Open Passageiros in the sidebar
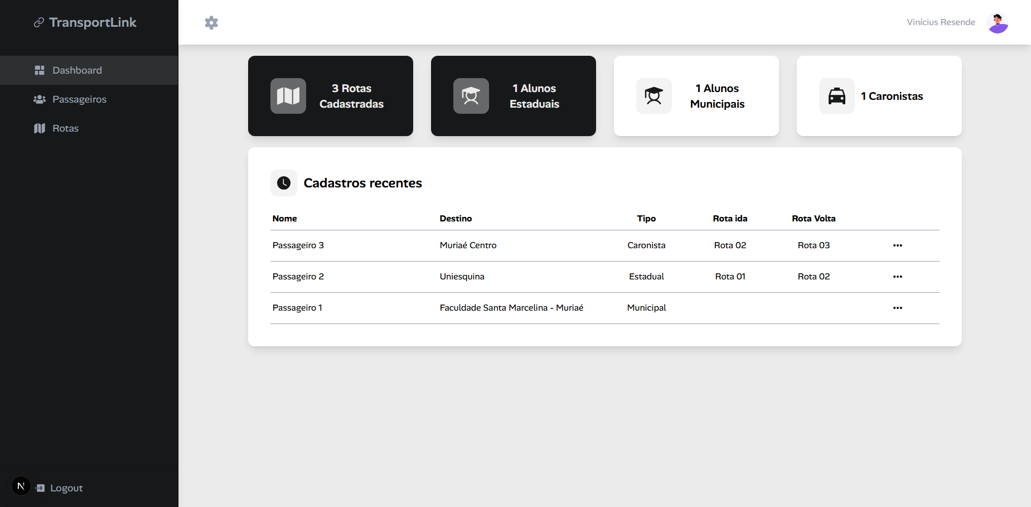Viewport: 1031px width, 507px height. [79, 99]
